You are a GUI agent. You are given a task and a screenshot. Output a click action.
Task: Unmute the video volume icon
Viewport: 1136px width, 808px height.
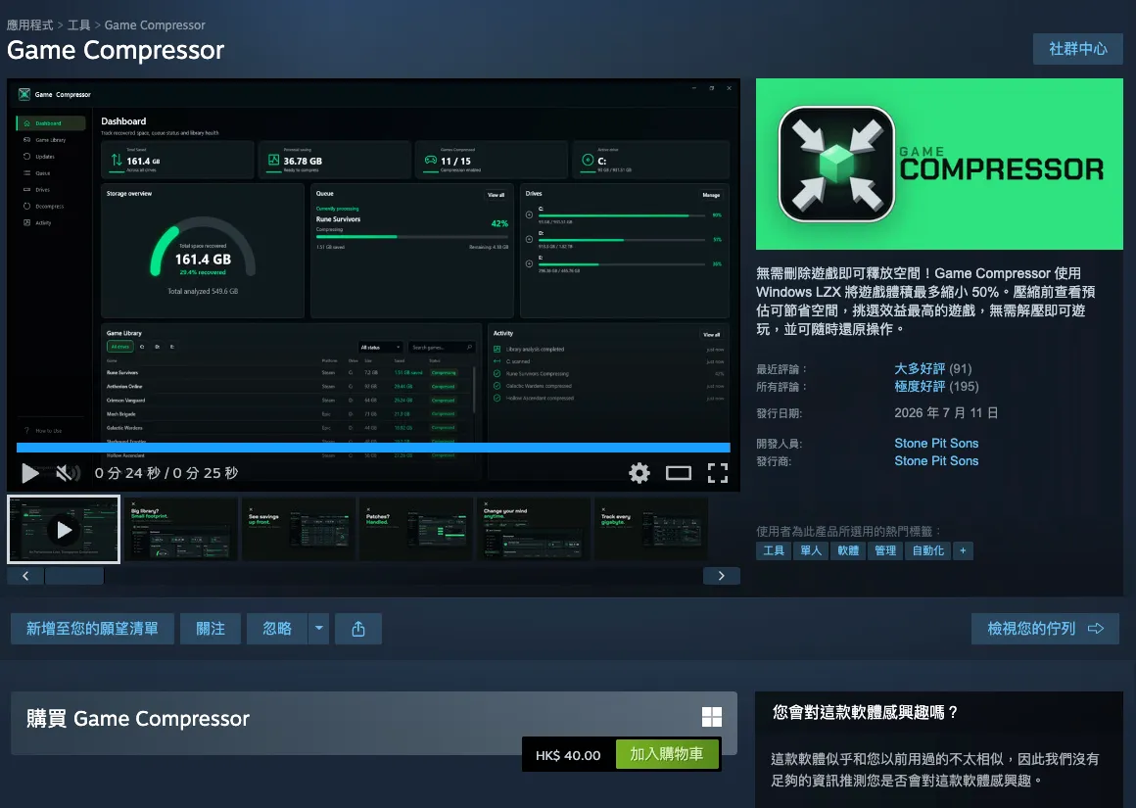point(67,473)
